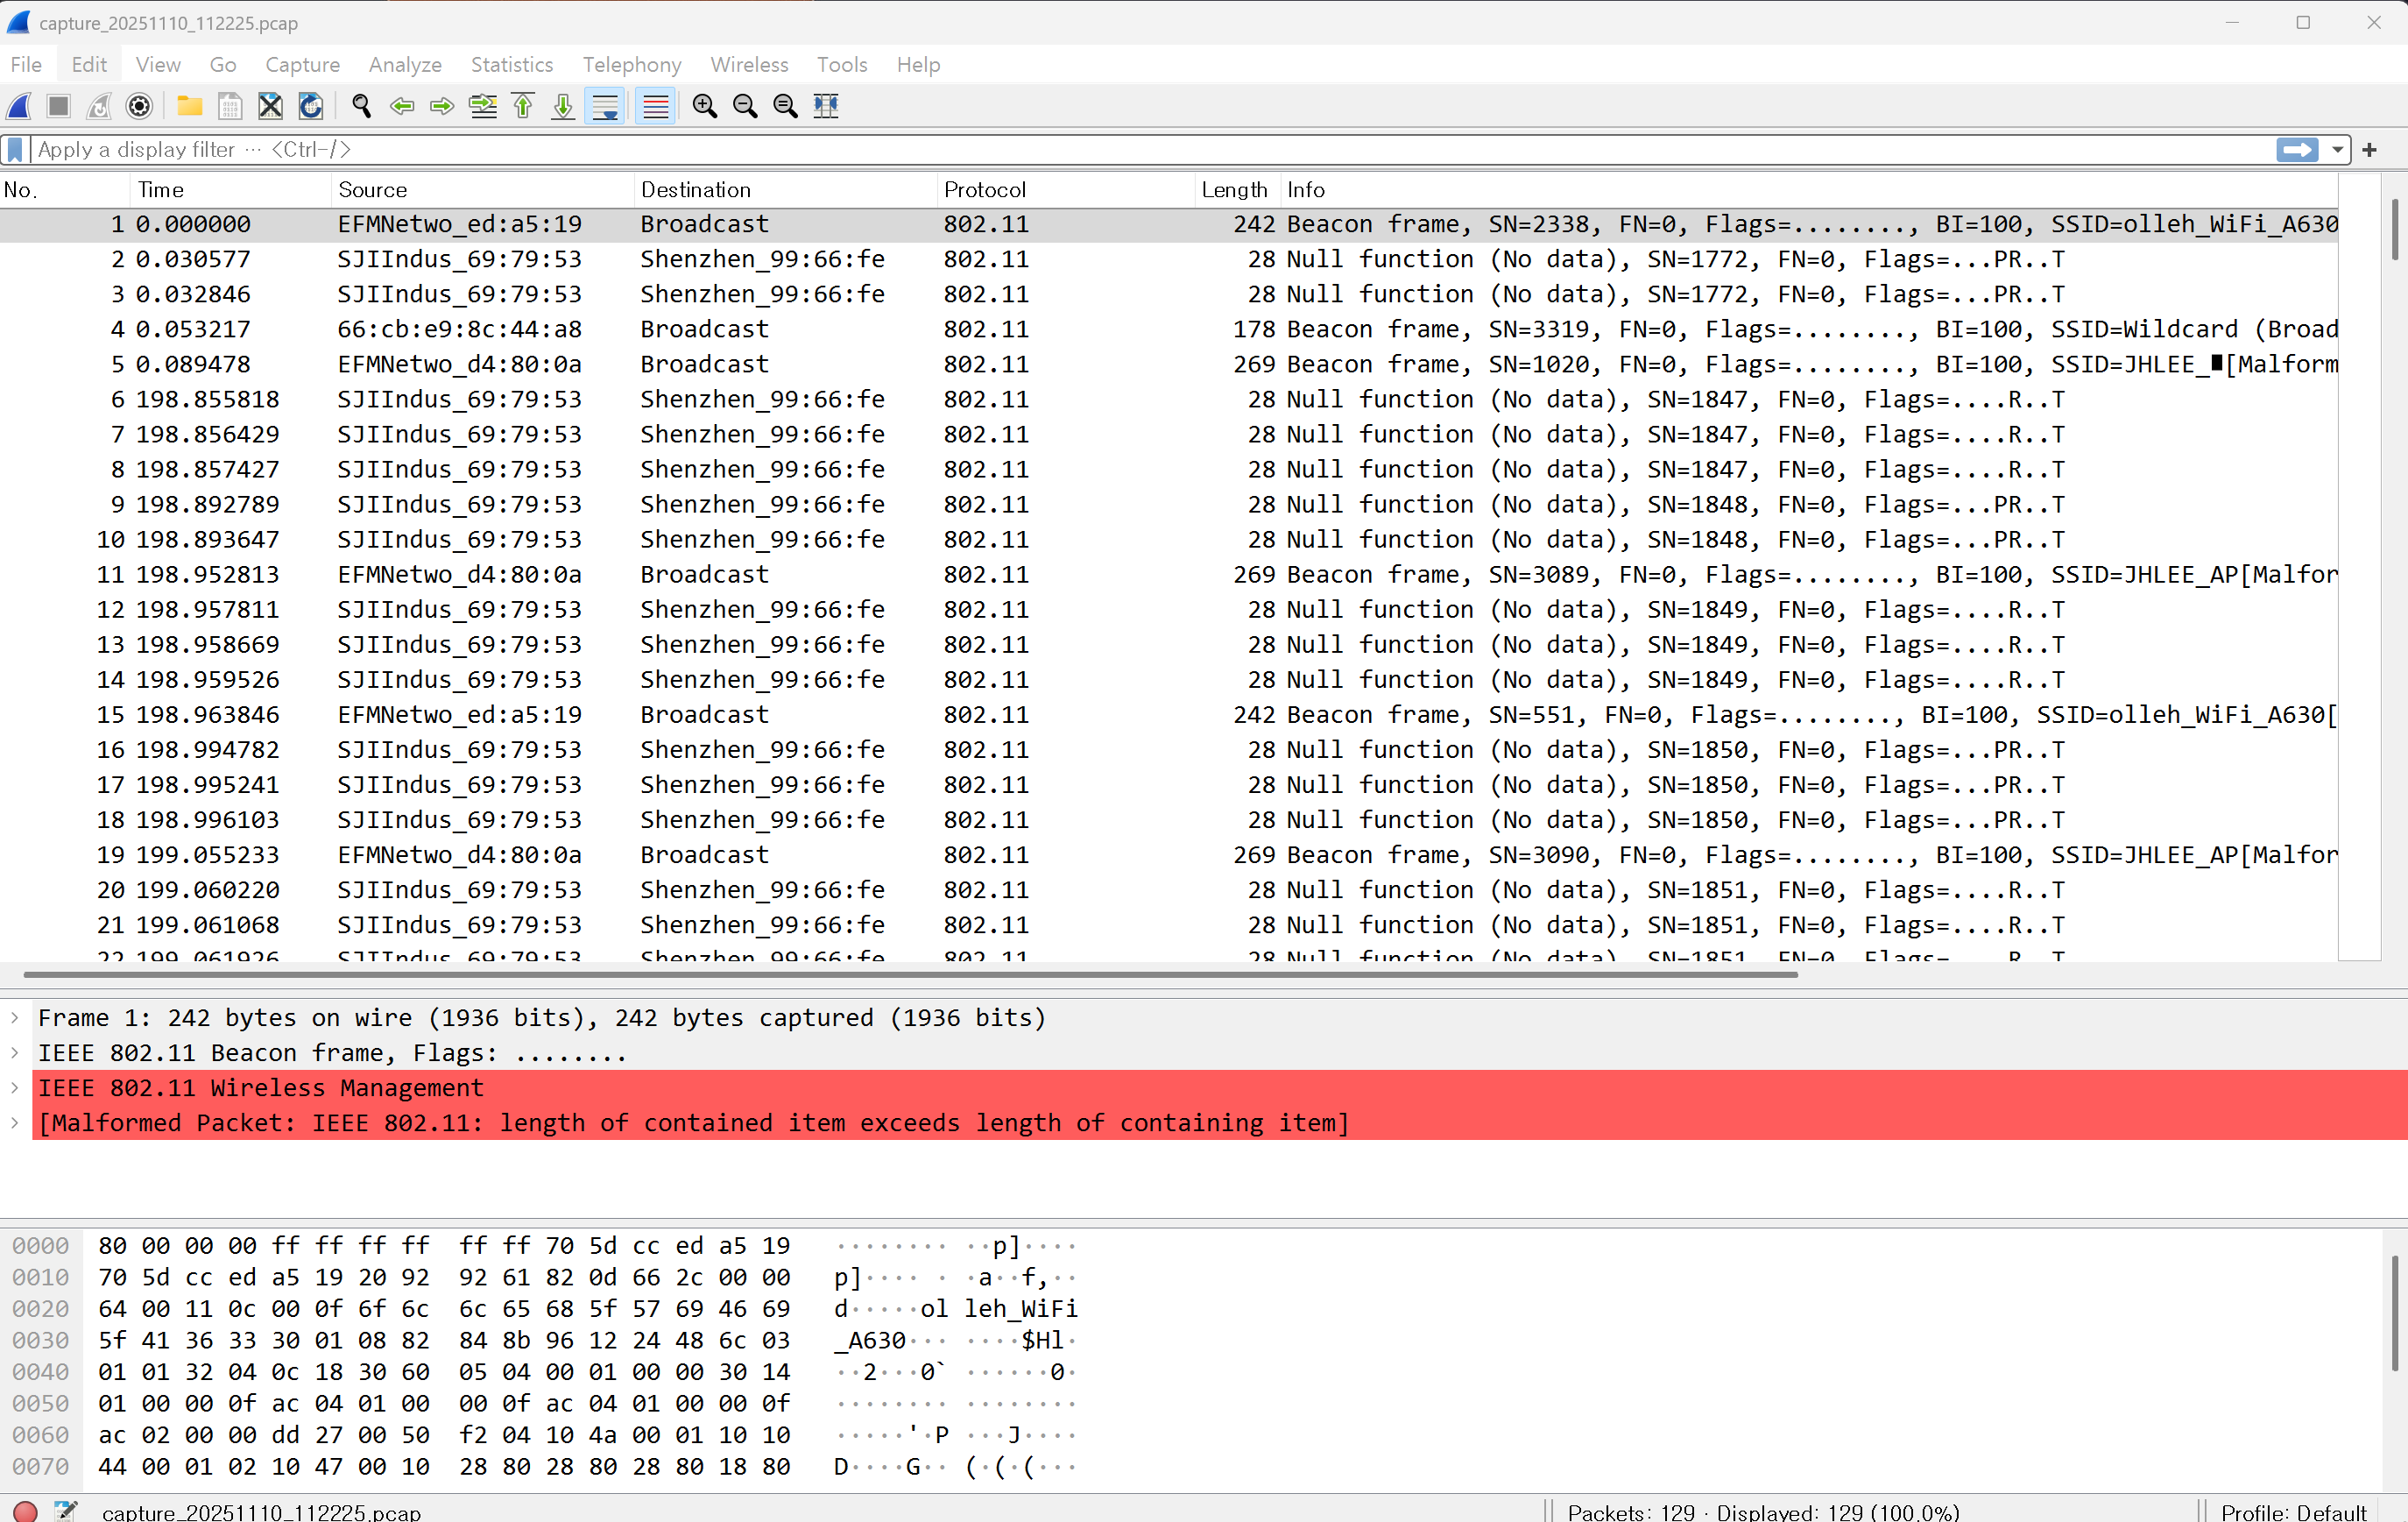Open the Wireless menu

click(748, 65)
